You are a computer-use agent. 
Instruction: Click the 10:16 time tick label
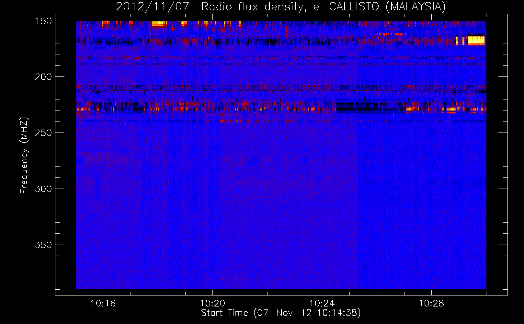pos(103,304)
